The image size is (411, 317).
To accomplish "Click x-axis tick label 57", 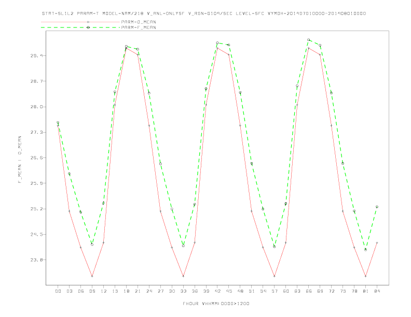I will coord(275,291).
